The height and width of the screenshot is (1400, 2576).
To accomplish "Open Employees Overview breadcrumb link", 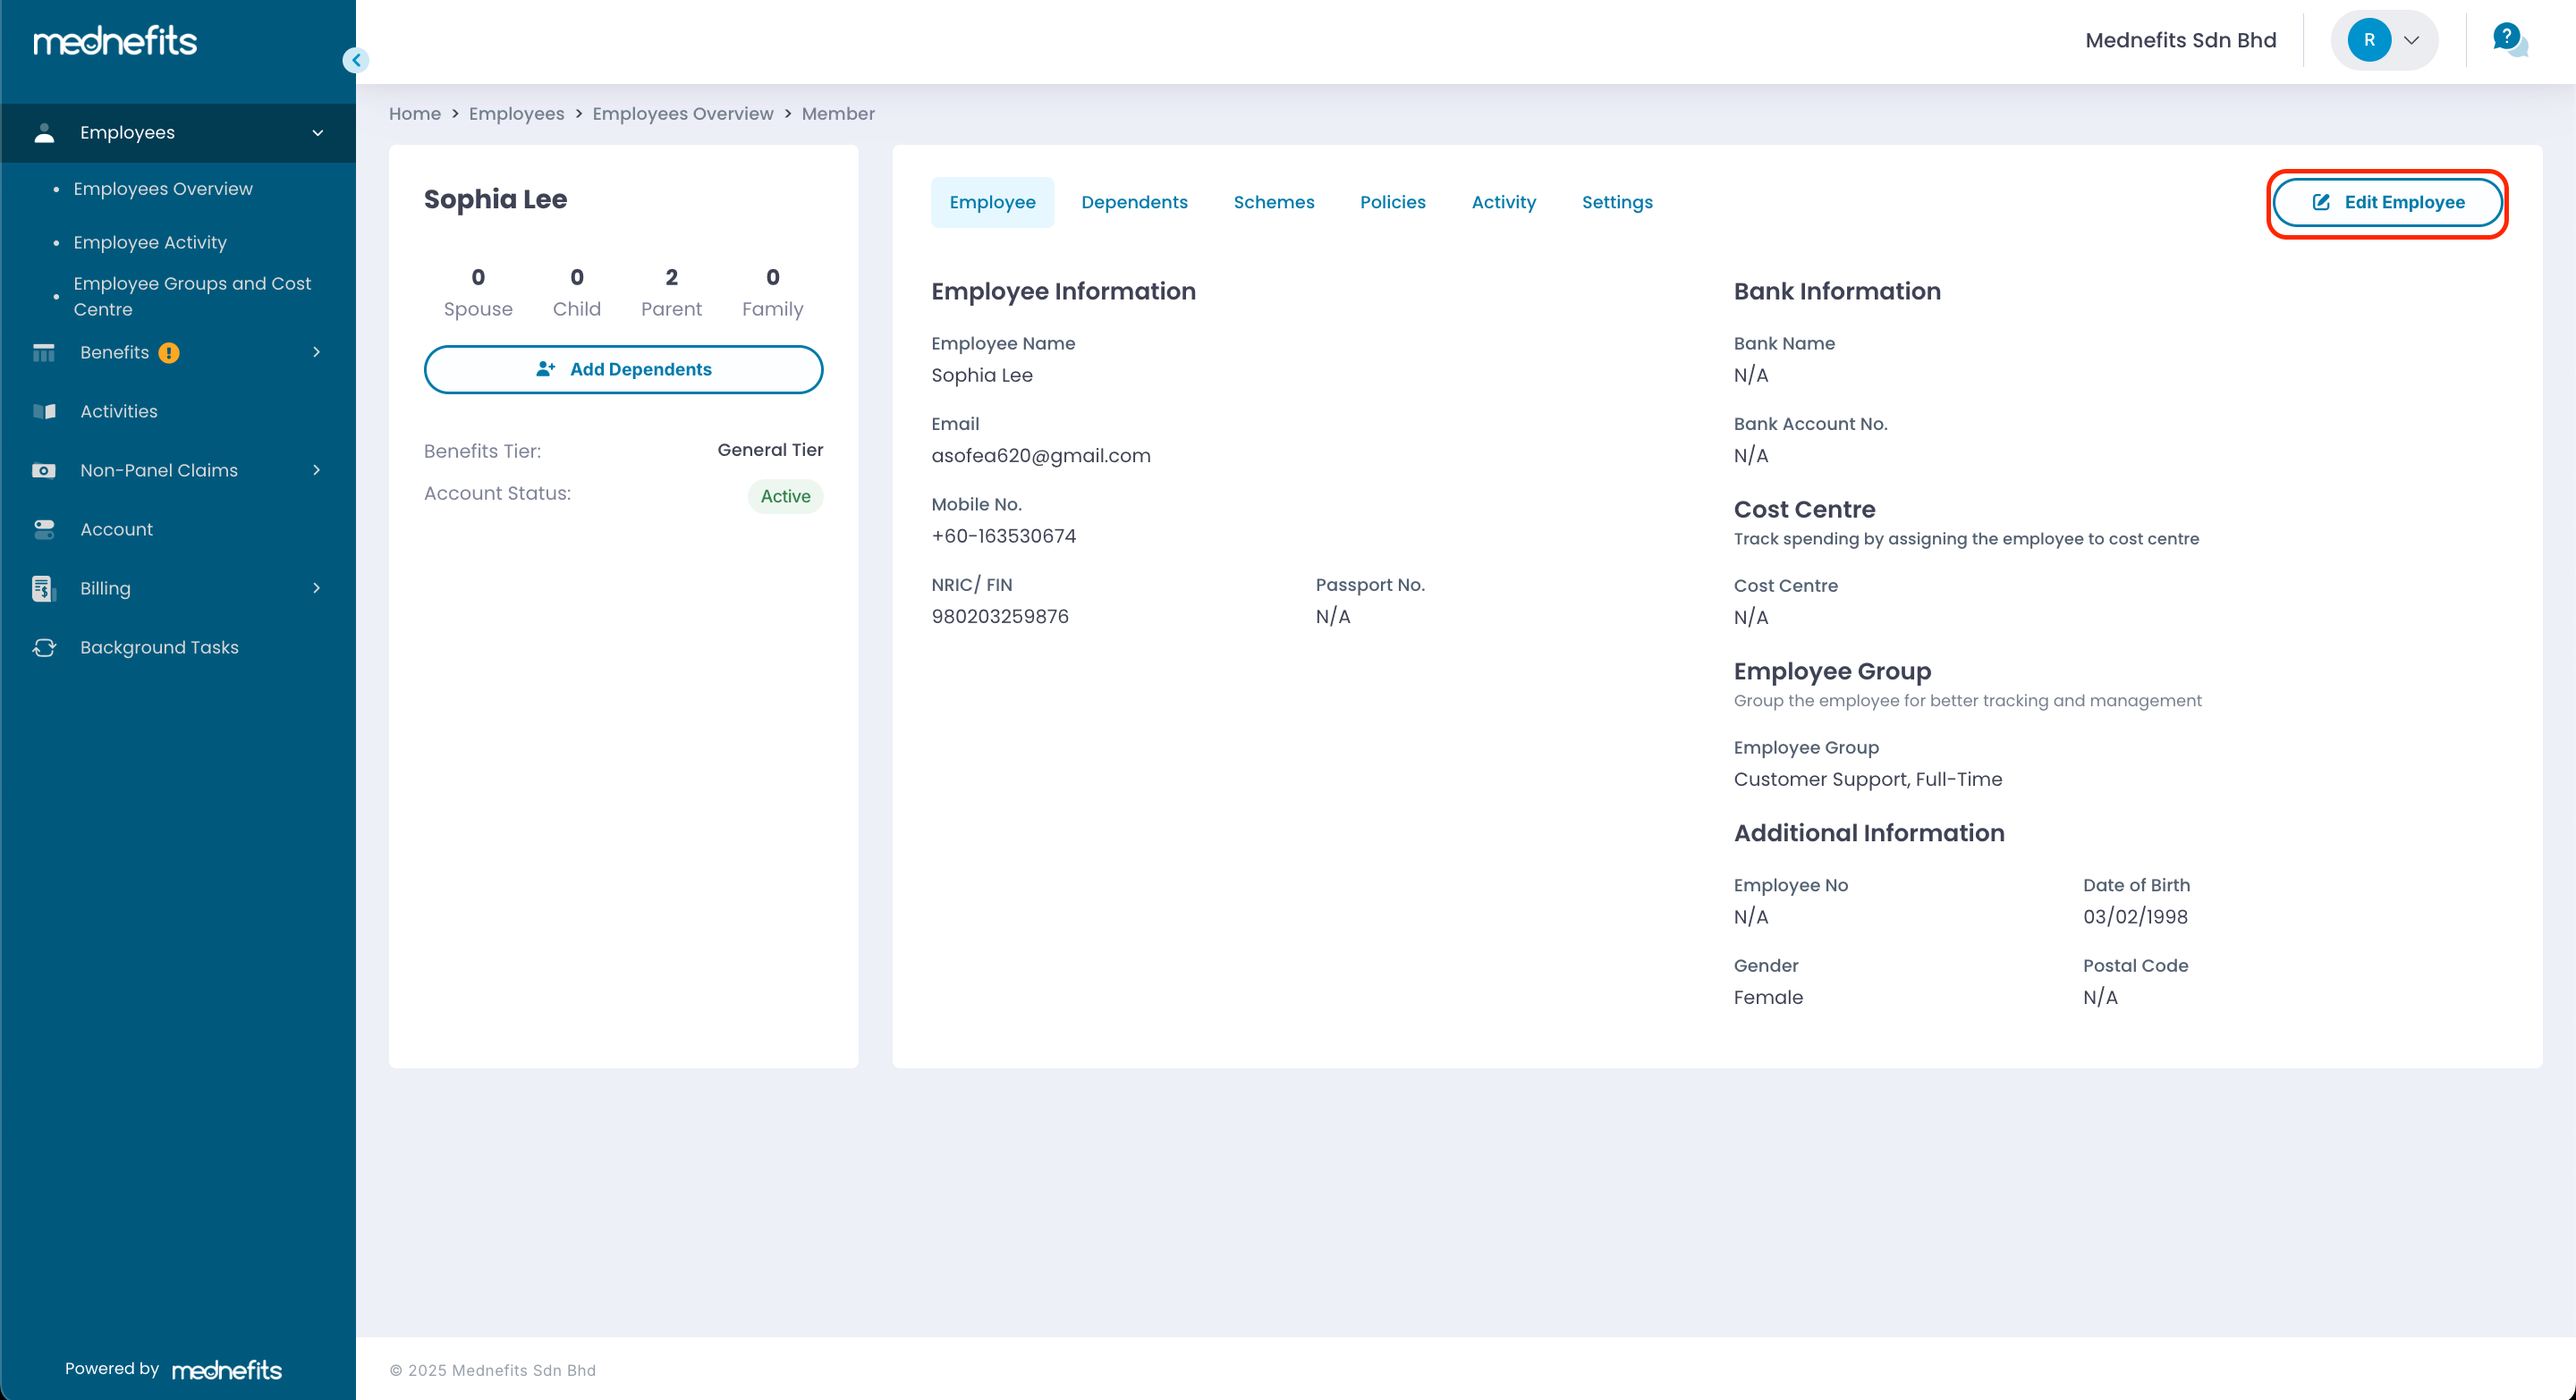I will point(682,114).
